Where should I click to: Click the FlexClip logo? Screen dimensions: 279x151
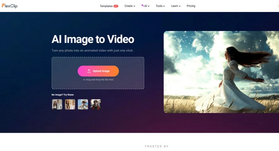click(10, 6)
